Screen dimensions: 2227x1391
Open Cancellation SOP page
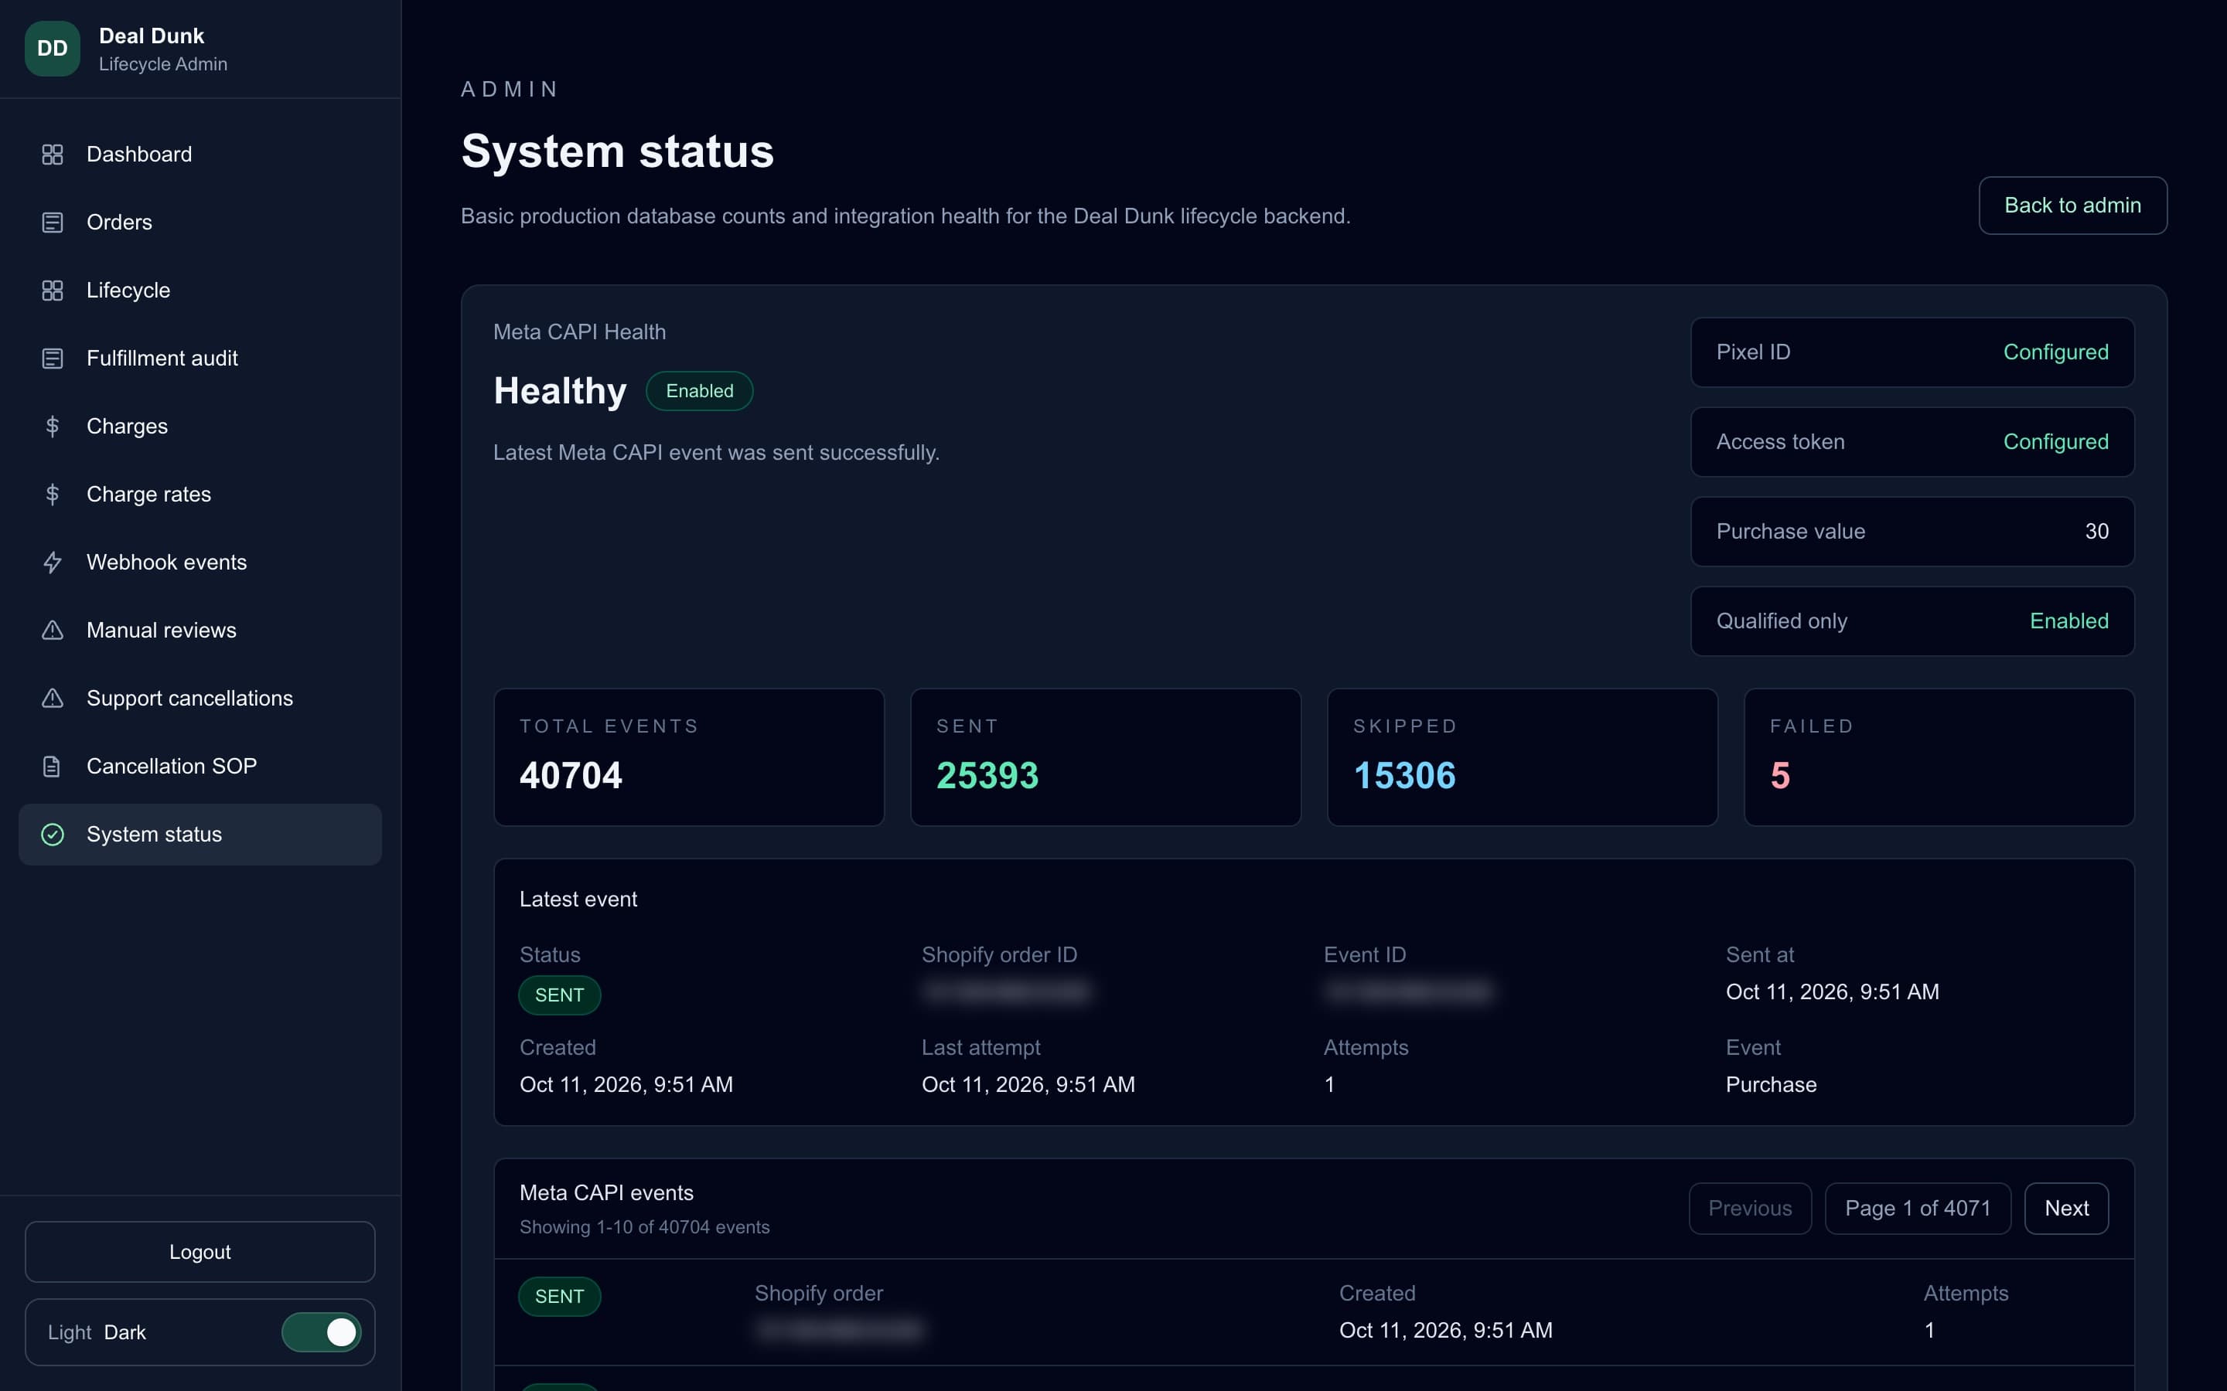200,767
